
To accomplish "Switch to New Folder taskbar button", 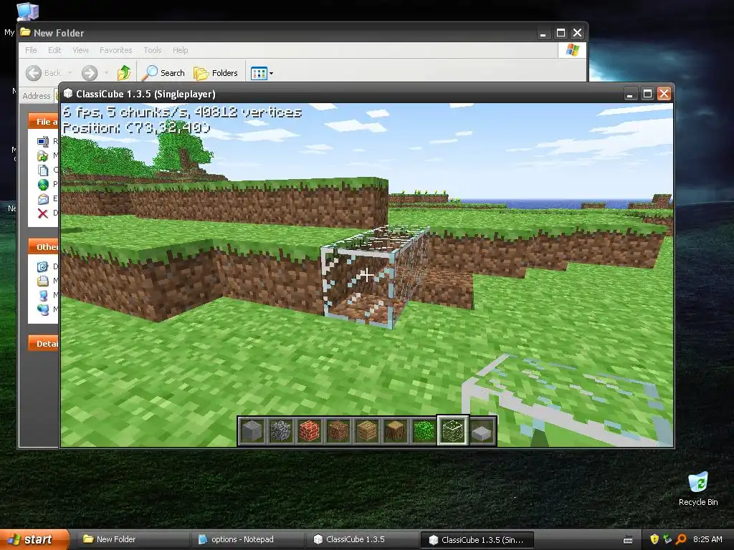I will click(x=131, y=539).
